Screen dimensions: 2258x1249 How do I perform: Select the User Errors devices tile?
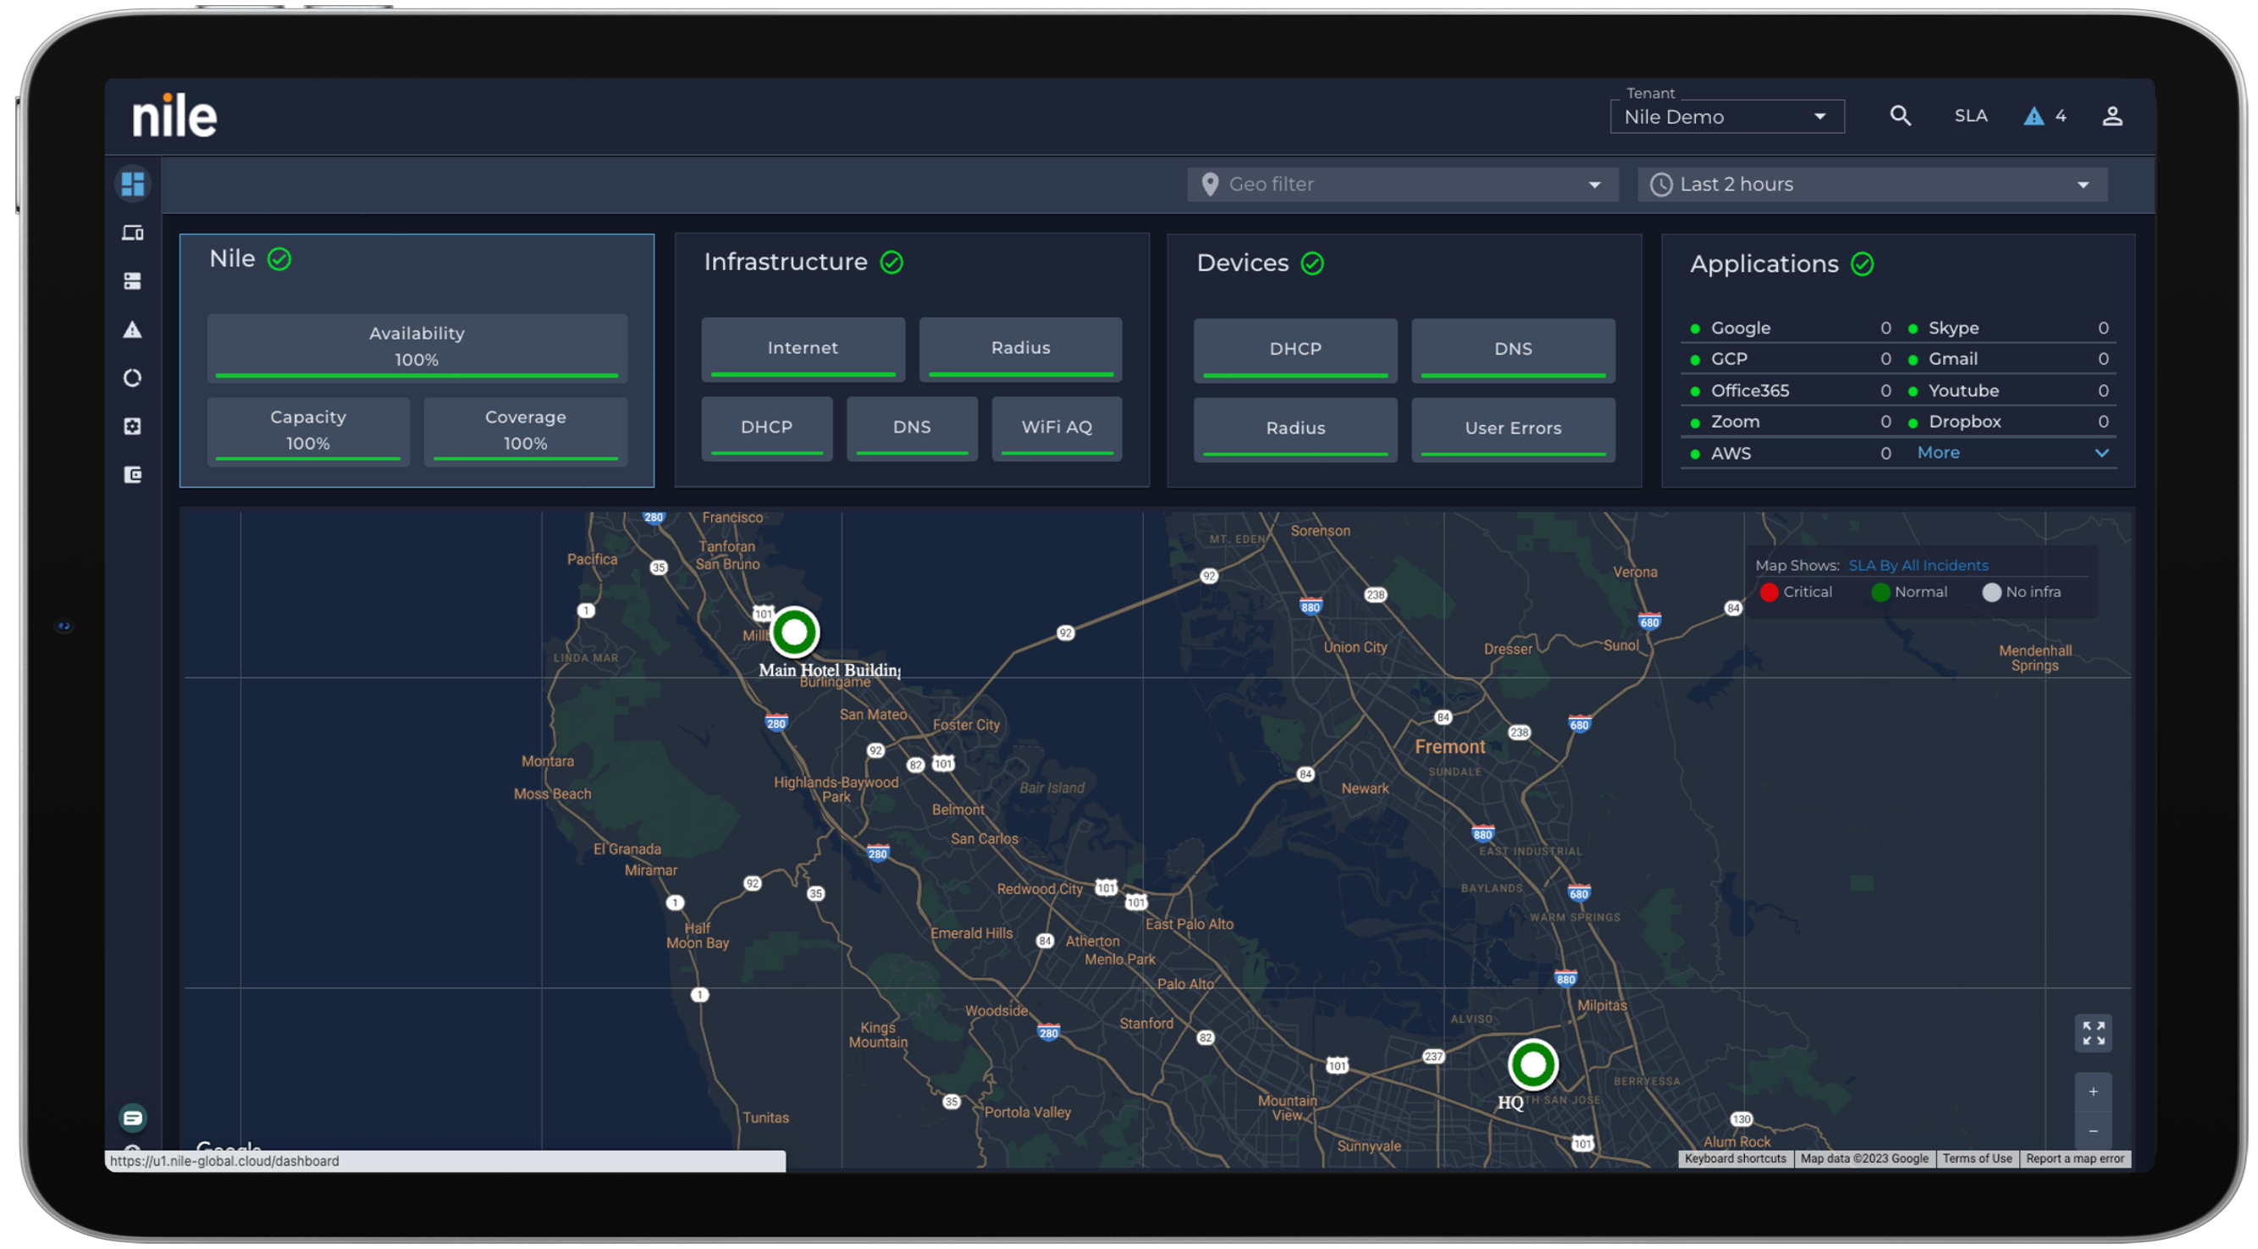click(1512, 428)
